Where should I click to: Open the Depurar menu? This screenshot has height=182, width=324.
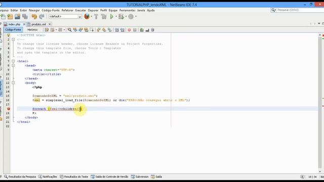click(x=93, y=10)
